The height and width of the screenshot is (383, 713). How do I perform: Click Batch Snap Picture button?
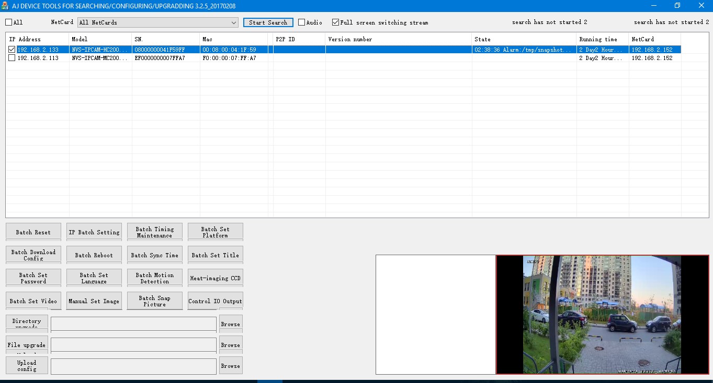tap(154, 301)
